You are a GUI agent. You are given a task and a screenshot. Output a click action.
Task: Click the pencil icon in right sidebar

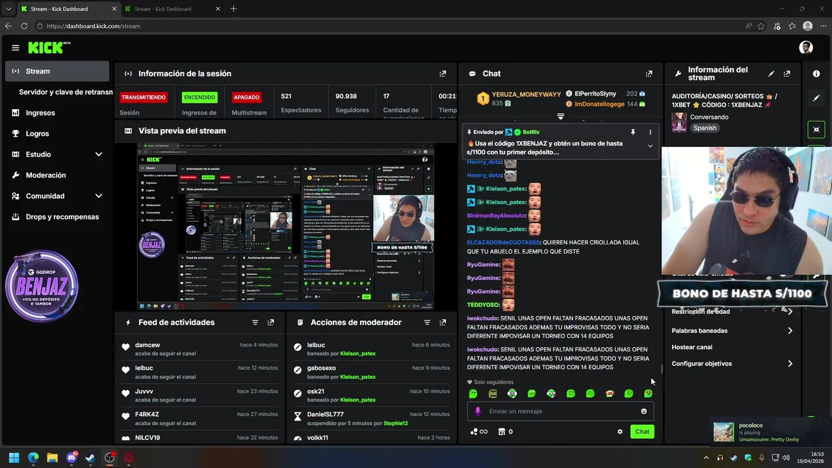tap(816, 98)
